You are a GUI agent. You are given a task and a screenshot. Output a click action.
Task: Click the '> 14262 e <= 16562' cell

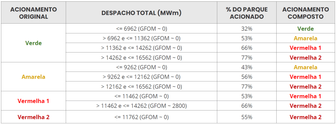coord(141,57)
